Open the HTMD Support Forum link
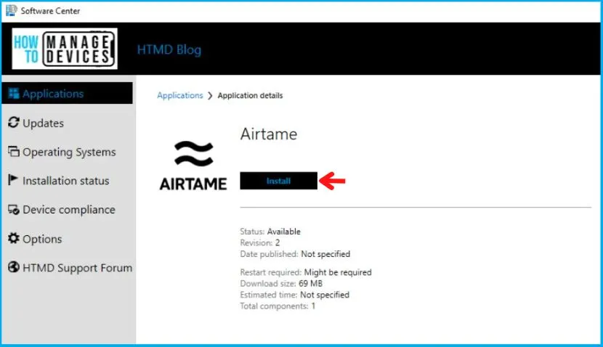 coord(68,267)
